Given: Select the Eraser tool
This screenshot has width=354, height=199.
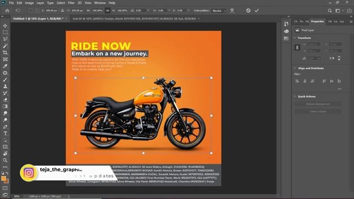Looking at the screenshot, I should (5, 99).
